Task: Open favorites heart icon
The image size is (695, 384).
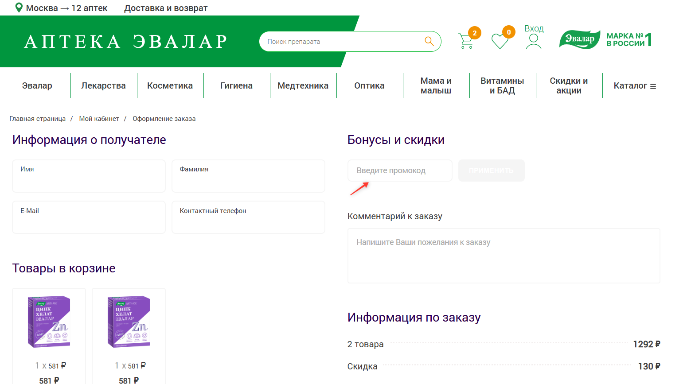Action: click(x=500, y=42)
